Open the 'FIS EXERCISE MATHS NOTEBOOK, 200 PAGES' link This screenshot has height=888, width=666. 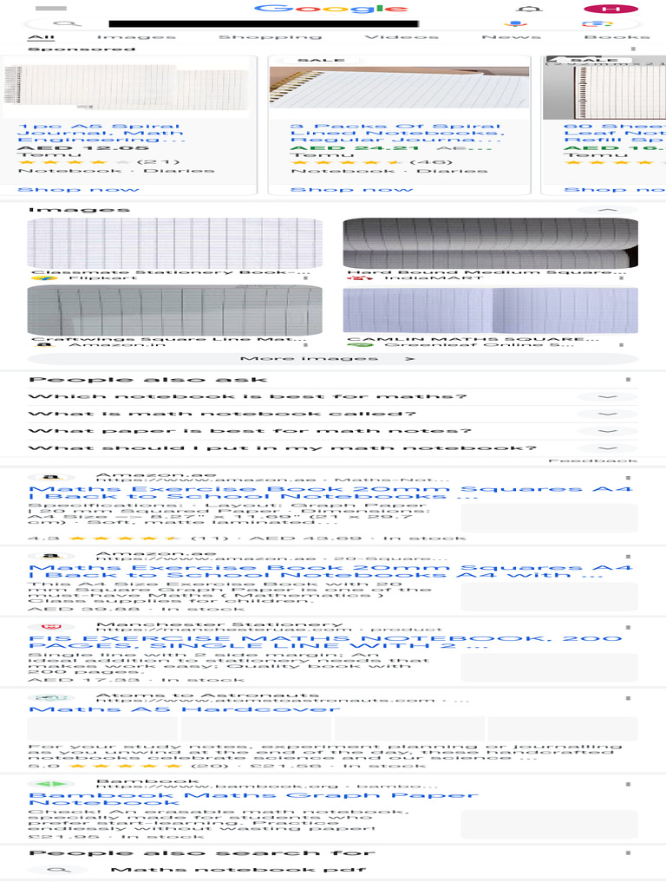coord(325,643)
